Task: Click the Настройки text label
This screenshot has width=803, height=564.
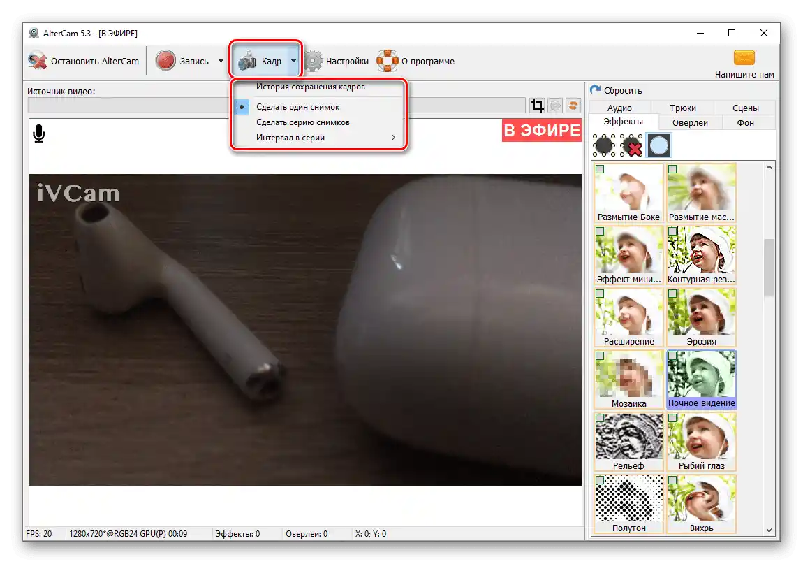Action: click(347, 61)
